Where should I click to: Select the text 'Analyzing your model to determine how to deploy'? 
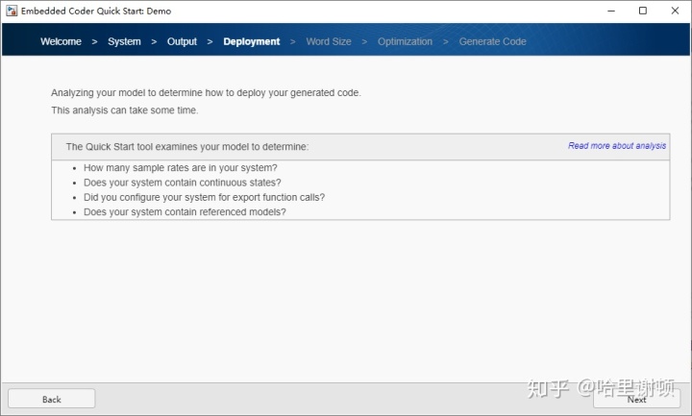click(x=159, y=92)
